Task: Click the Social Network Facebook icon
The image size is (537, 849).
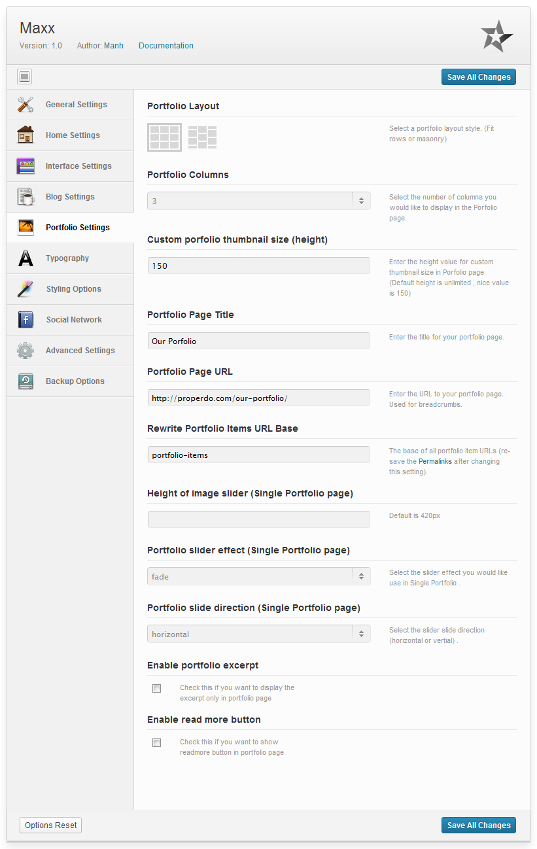Action: [x=26, y=320]
